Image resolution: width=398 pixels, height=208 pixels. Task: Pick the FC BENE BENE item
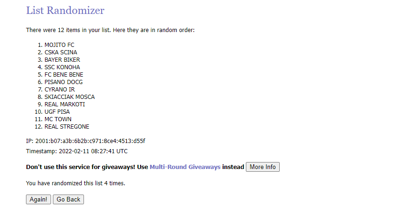tap(64, 75)
